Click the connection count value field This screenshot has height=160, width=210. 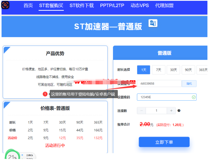(156, 111)
